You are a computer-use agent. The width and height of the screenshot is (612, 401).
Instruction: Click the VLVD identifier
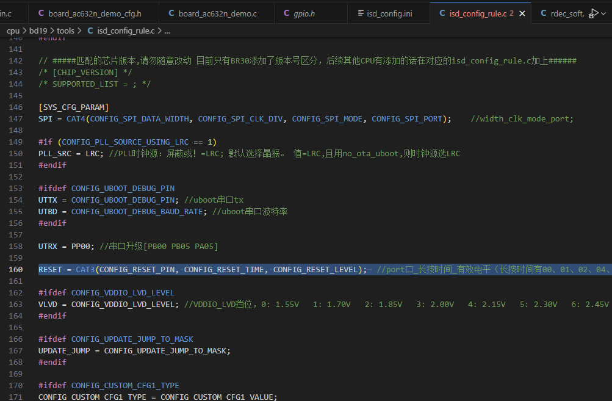[x=48, y=305]
